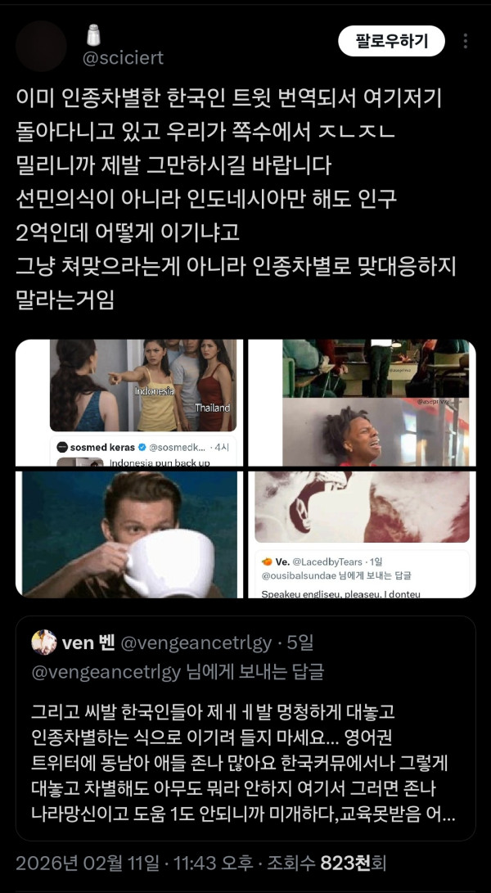The image size is (491, 893).
Task: Click the 2026년 02월 11일 timestamp
Action: click(88, 863)
